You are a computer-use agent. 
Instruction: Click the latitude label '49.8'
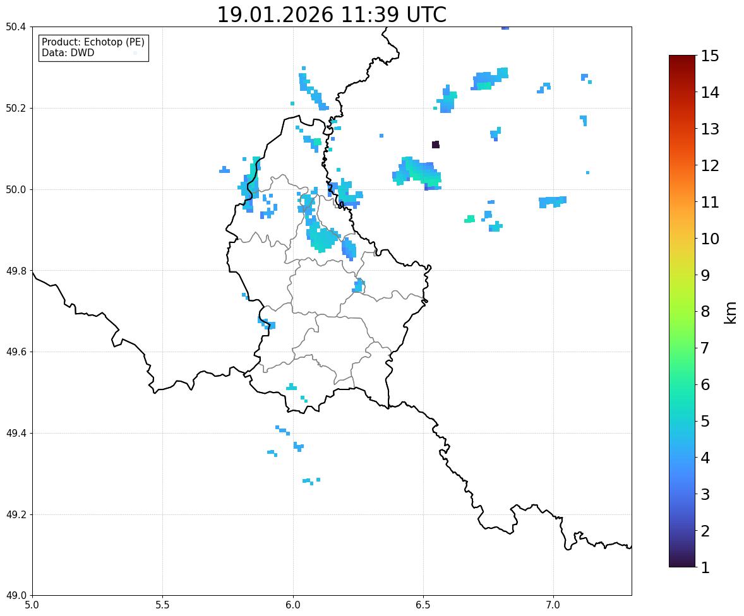coord(16,271)
